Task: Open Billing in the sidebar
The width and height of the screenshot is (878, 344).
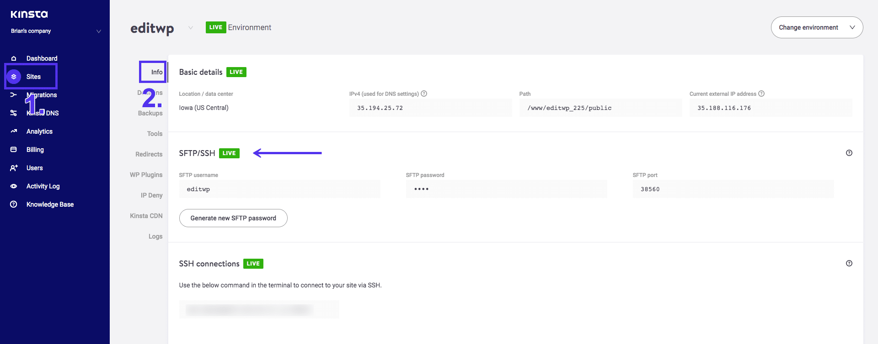Action: pos(35,150)
